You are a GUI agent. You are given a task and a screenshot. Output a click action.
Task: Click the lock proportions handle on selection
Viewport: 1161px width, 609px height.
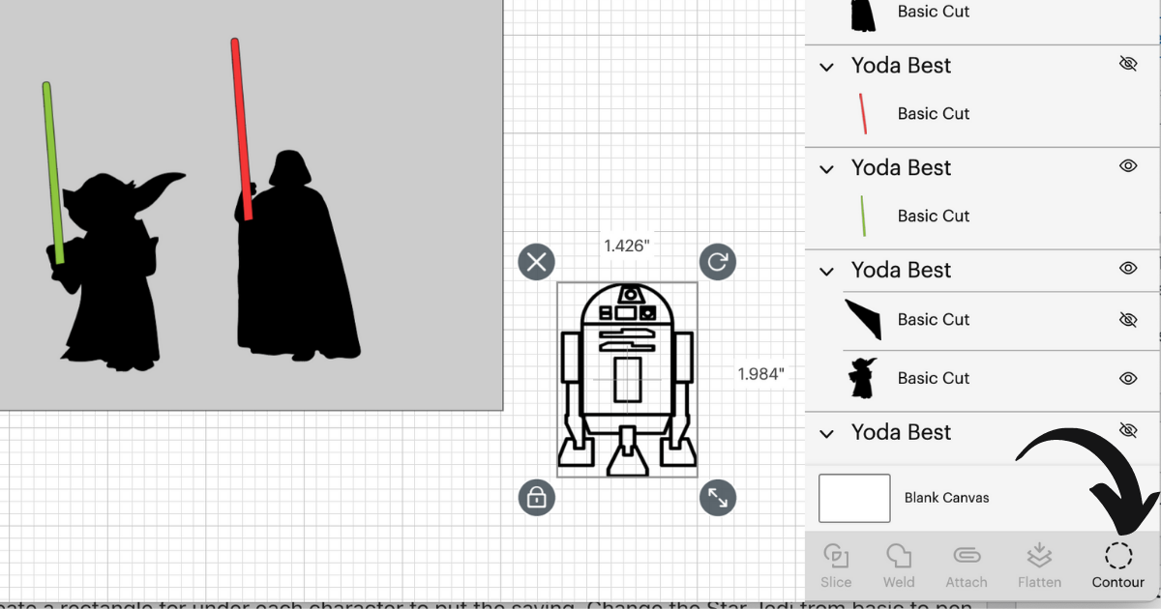coord(537,498)
